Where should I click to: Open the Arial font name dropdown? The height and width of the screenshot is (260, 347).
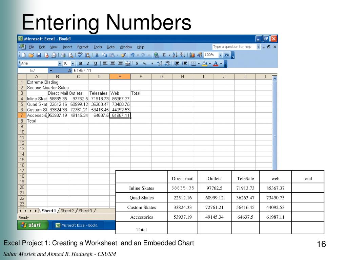pyautogui.click(x=60, y=64)
